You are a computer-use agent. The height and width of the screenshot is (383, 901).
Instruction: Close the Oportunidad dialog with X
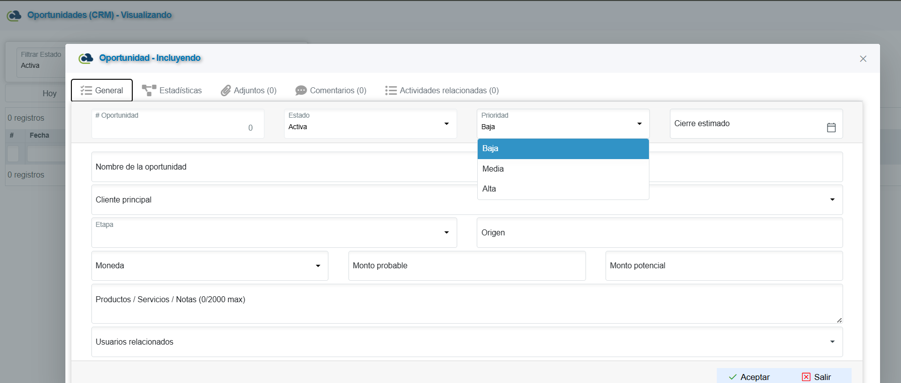863,59
